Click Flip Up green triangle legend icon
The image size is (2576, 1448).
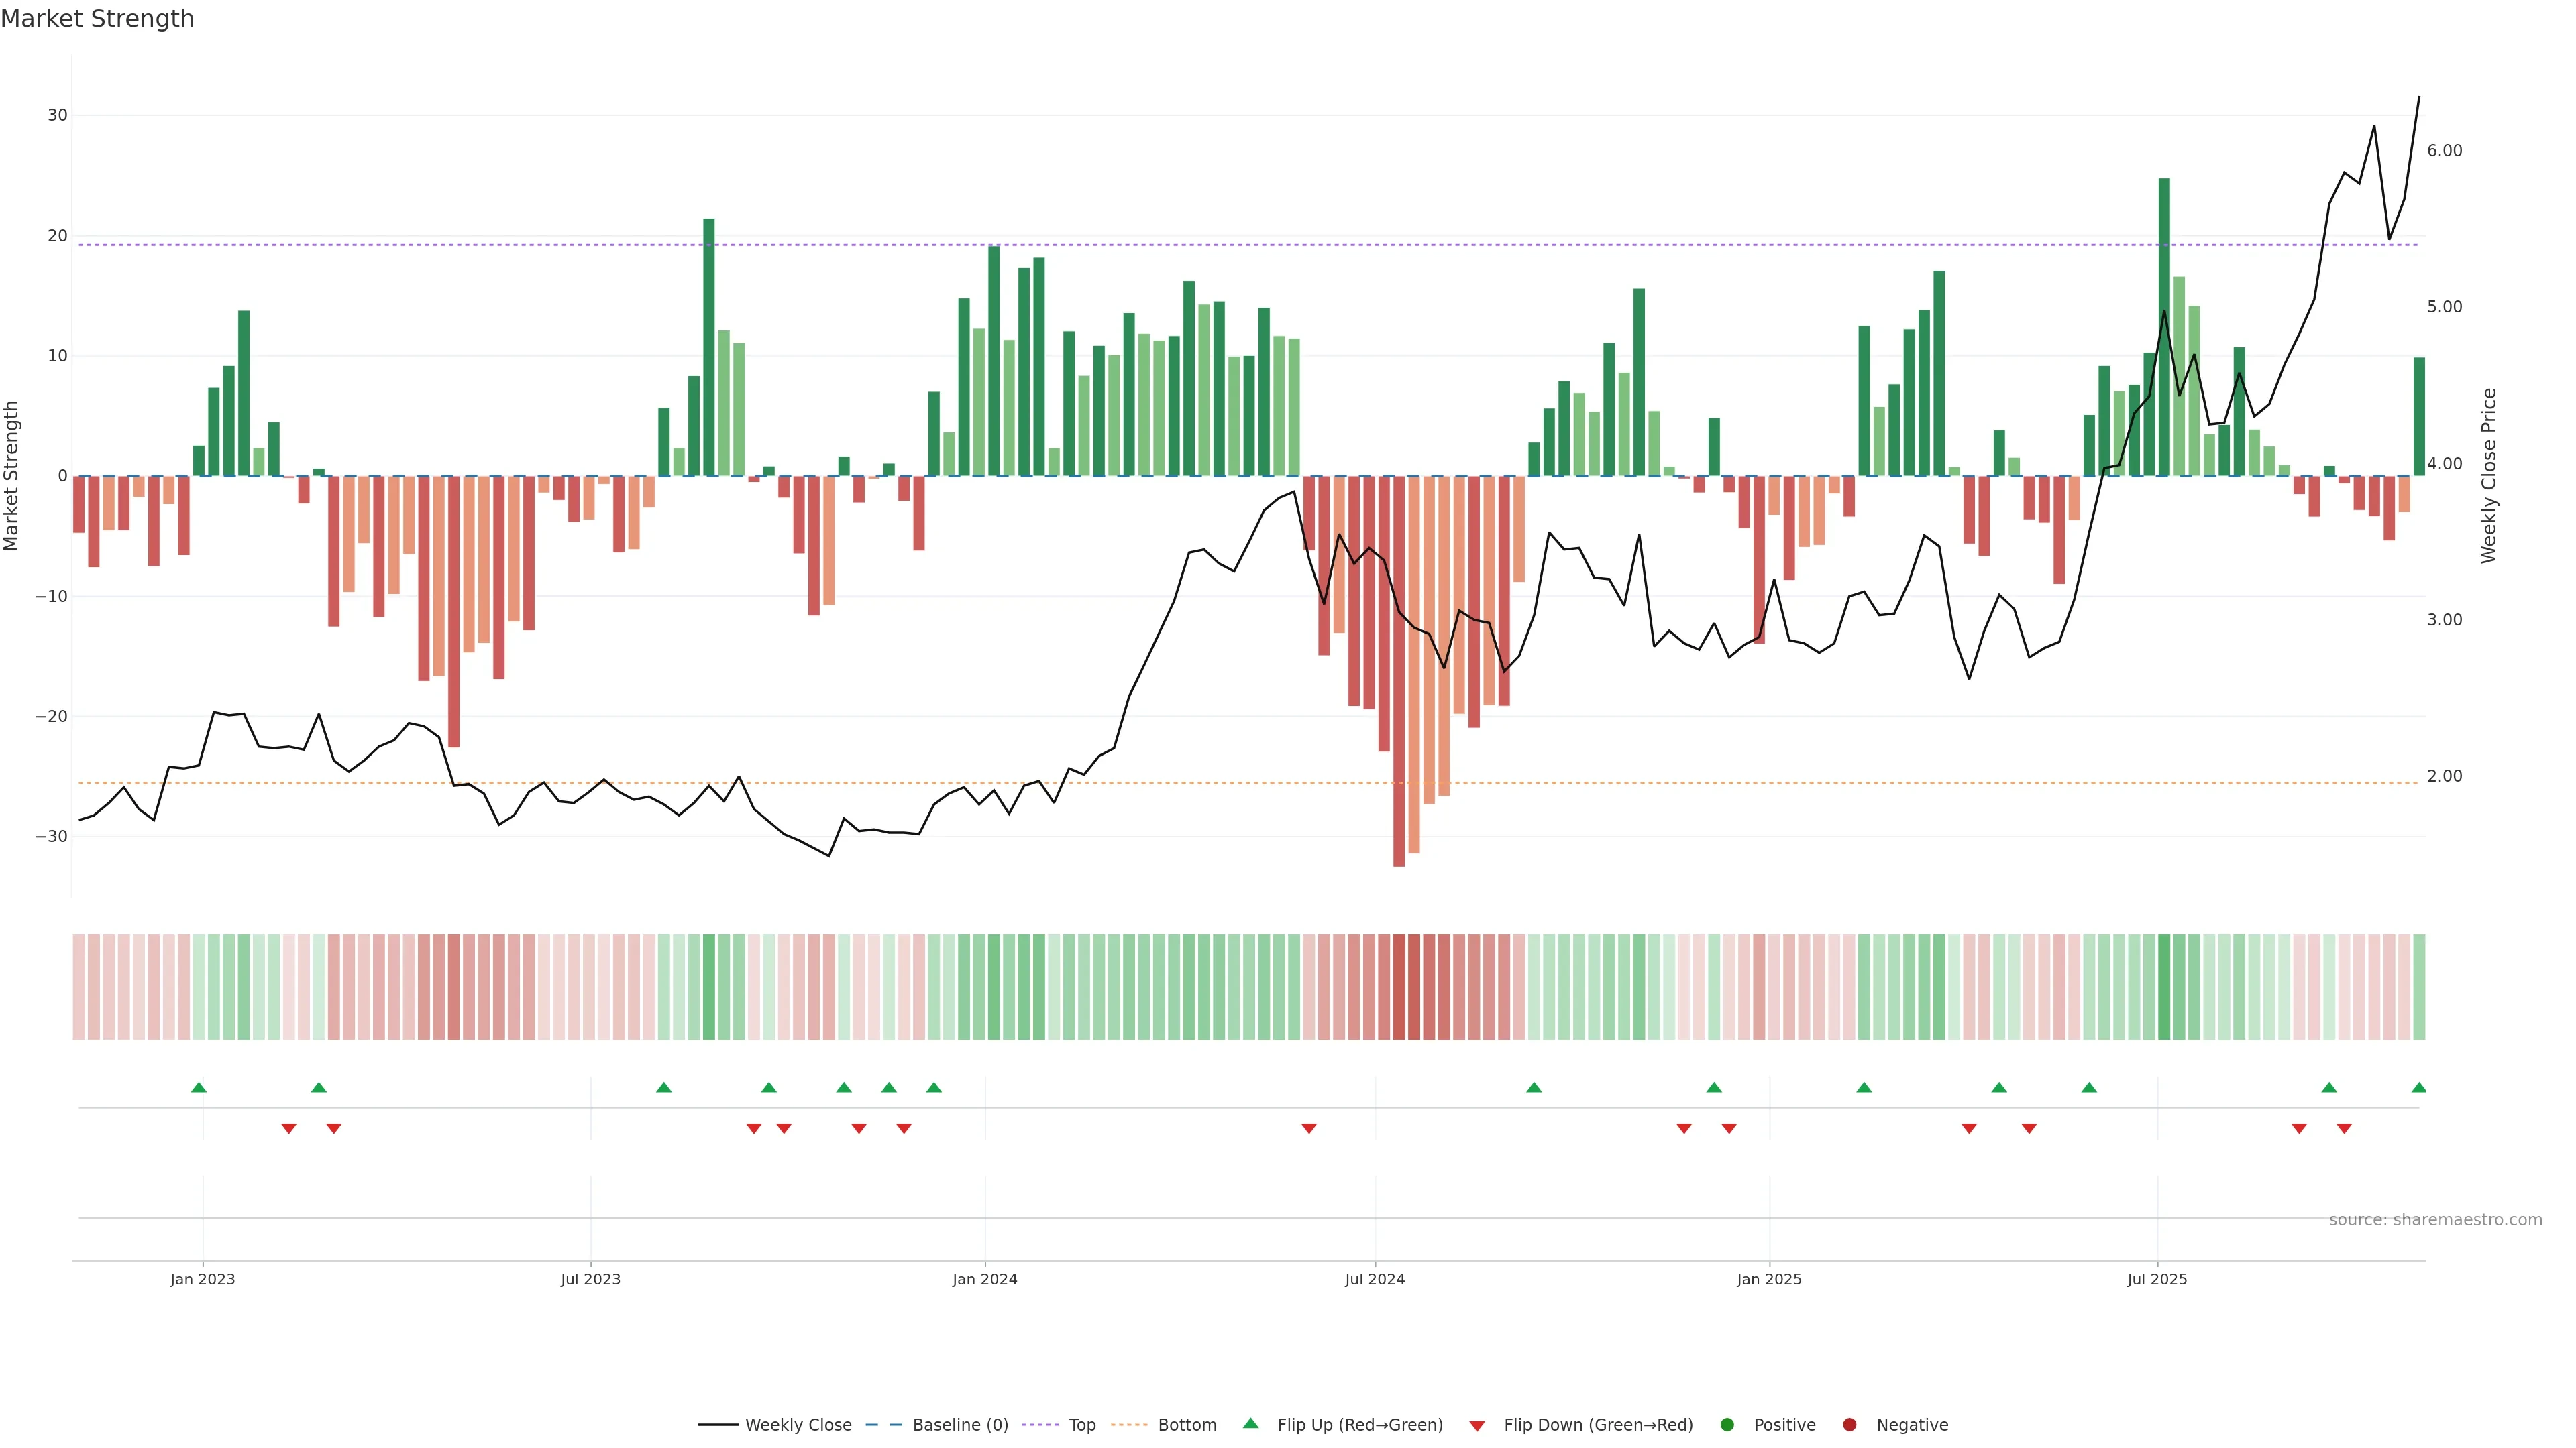[1250, 1423]
